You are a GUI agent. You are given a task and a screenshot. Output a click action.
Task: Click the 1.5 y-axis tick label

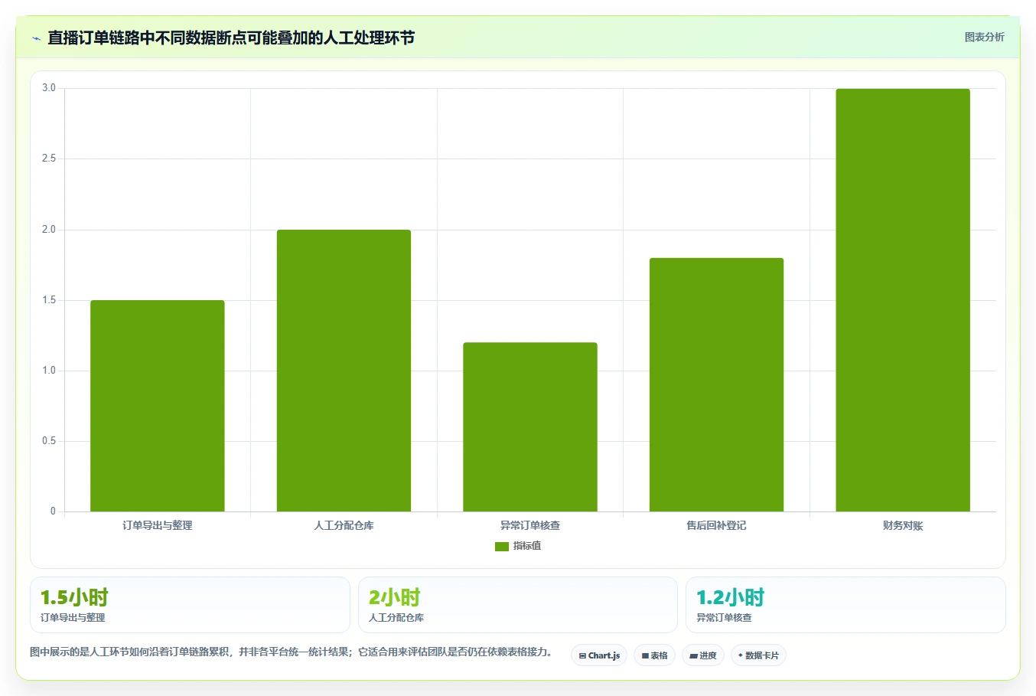[x=49, y=300]
